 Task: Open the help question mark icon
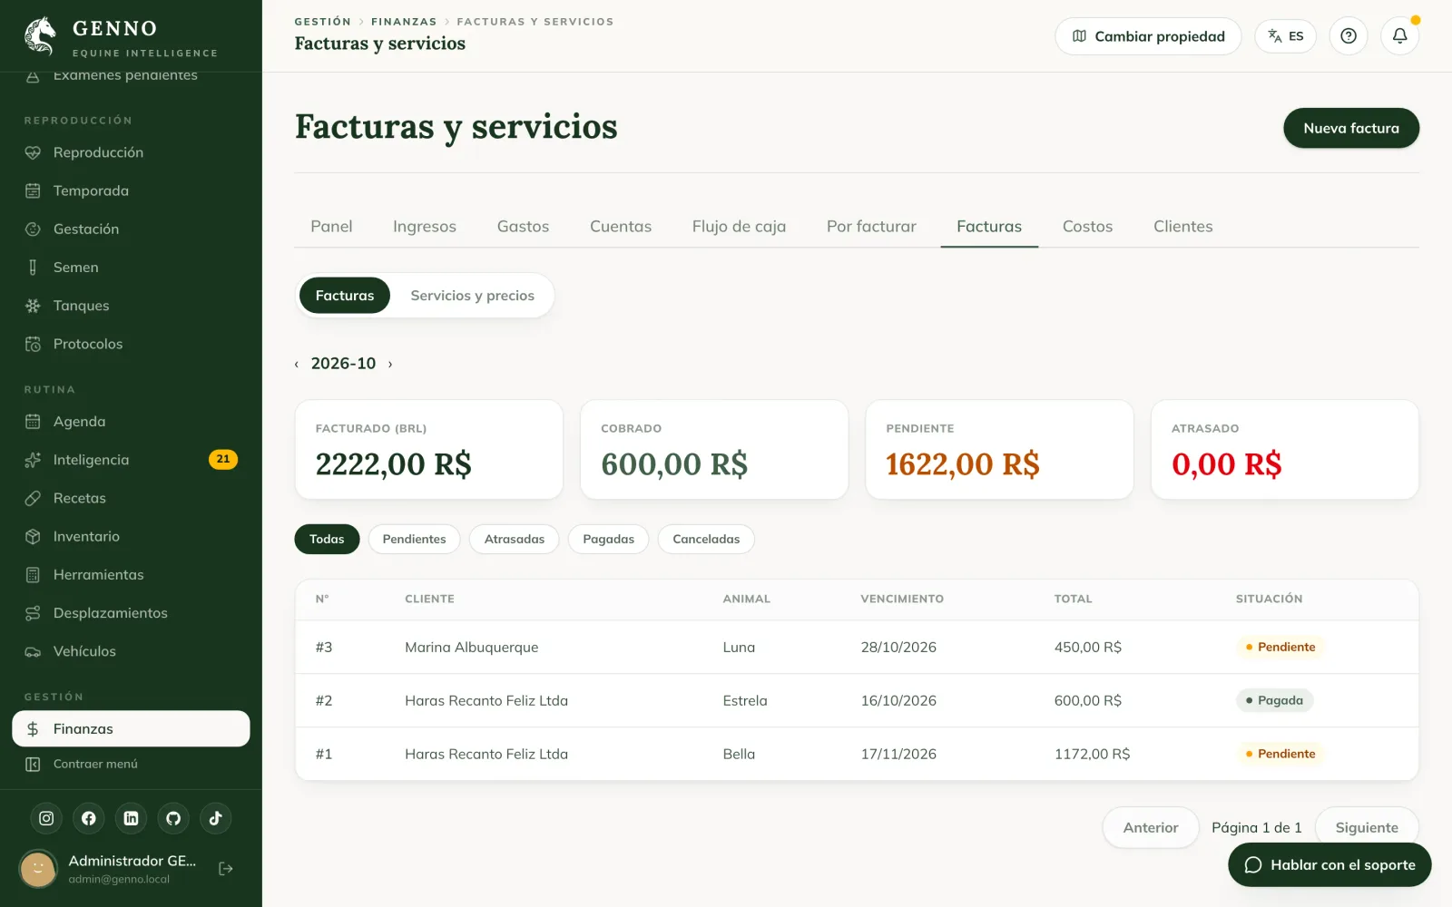(1349, 36)
